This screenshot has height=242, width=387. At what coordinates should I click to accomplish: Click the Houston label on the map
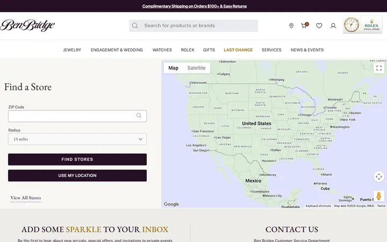pyautogui.click(x=268, y=161)
